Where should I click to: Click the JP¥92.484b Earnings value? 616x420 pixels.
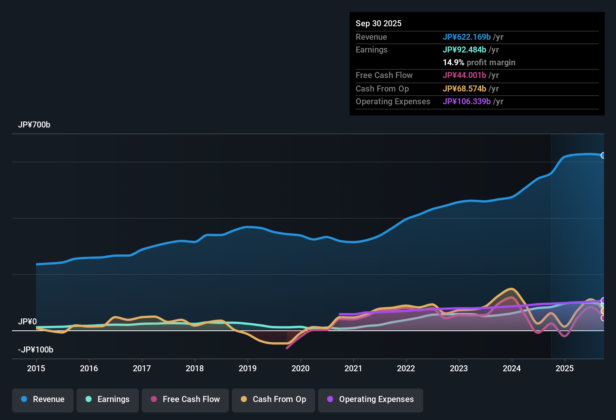(464, 49)
